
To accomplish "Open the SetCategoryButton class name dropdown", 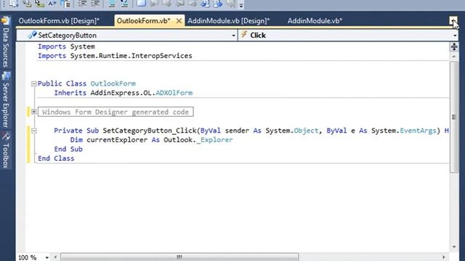I will (x=233, y=36).
